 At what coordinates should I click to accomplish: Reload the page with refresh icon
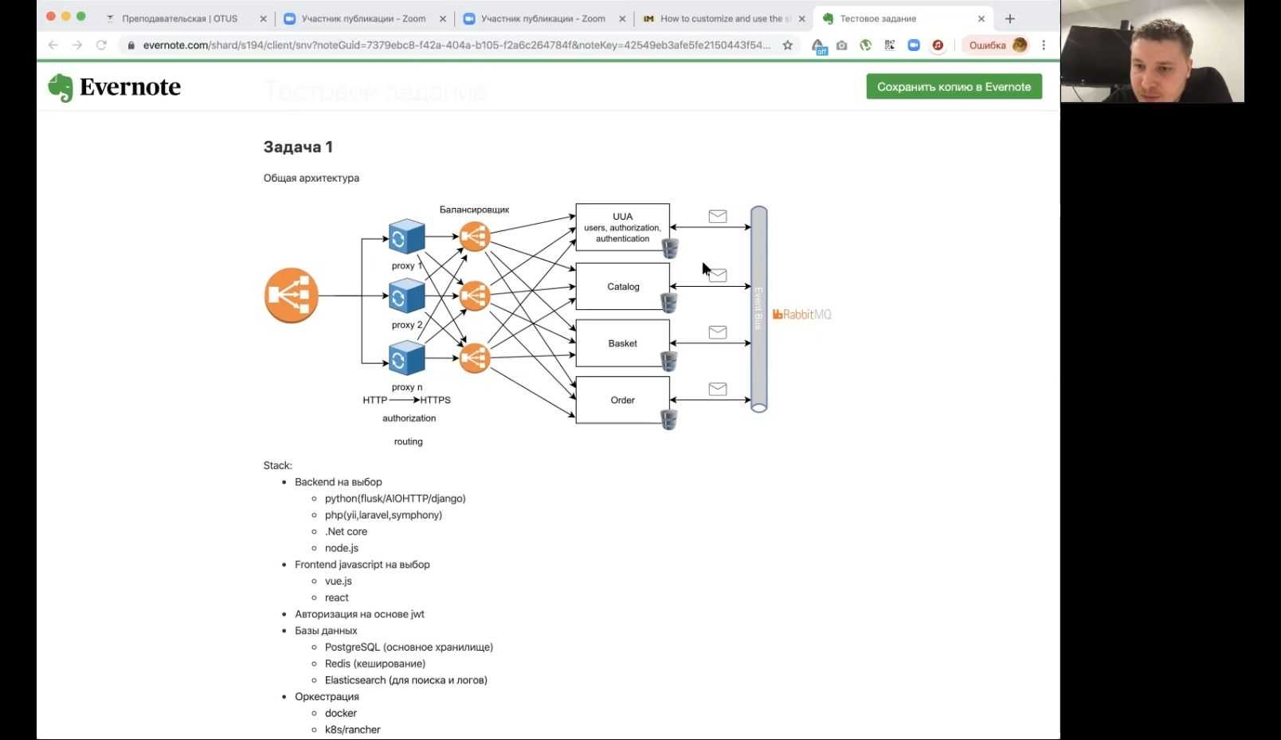point(101,45)
